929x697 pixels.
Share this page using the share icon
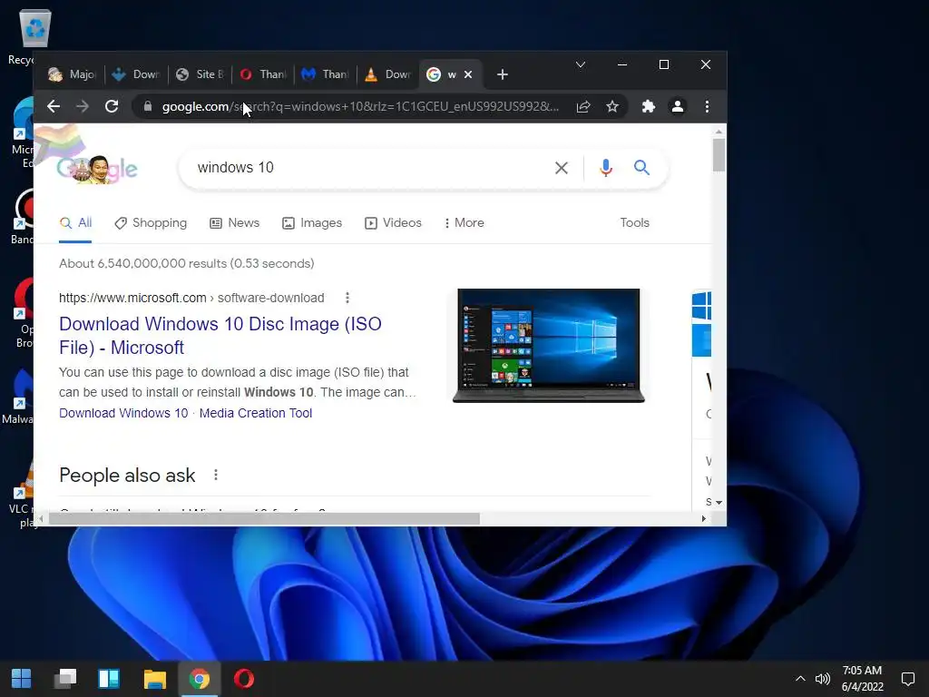click(x=583, y=107)
